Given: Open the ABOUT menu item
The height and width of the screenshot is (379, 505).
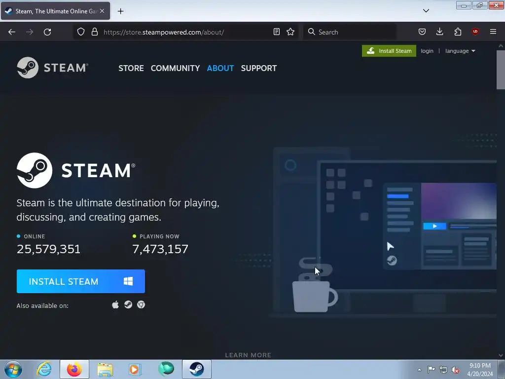Looking at the screenshot, I should tap(220, 68).
